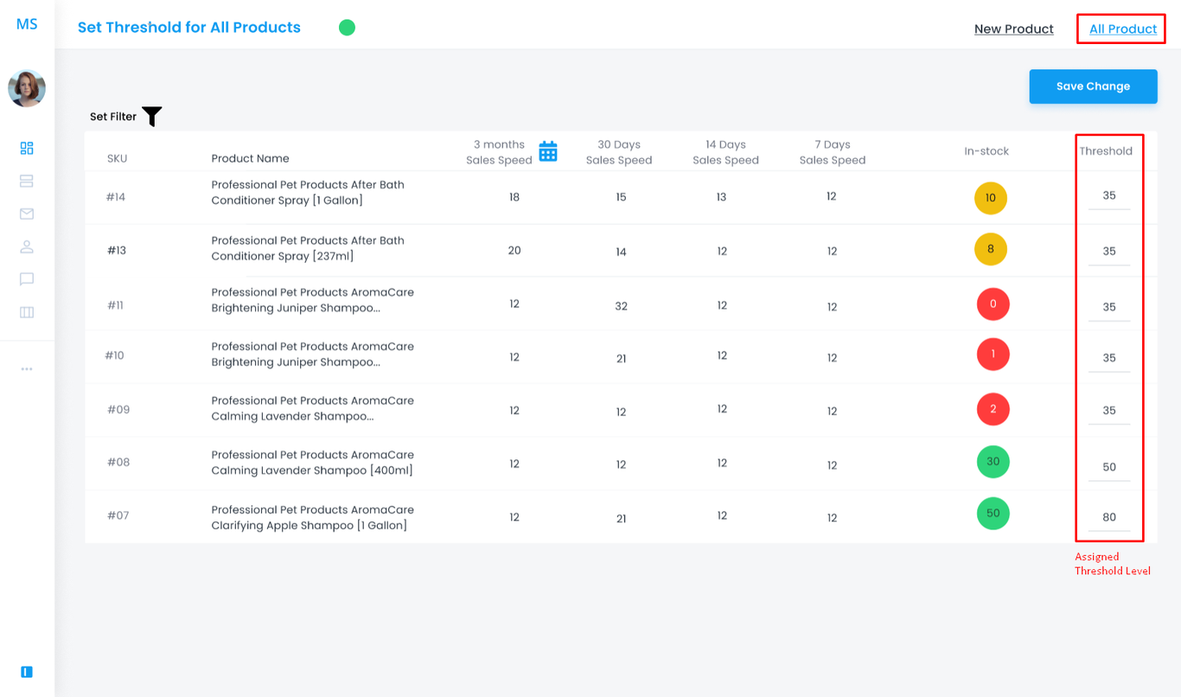
Task: Click Calming Lavender Shampoo name in row #09
Action: [313, 408]
